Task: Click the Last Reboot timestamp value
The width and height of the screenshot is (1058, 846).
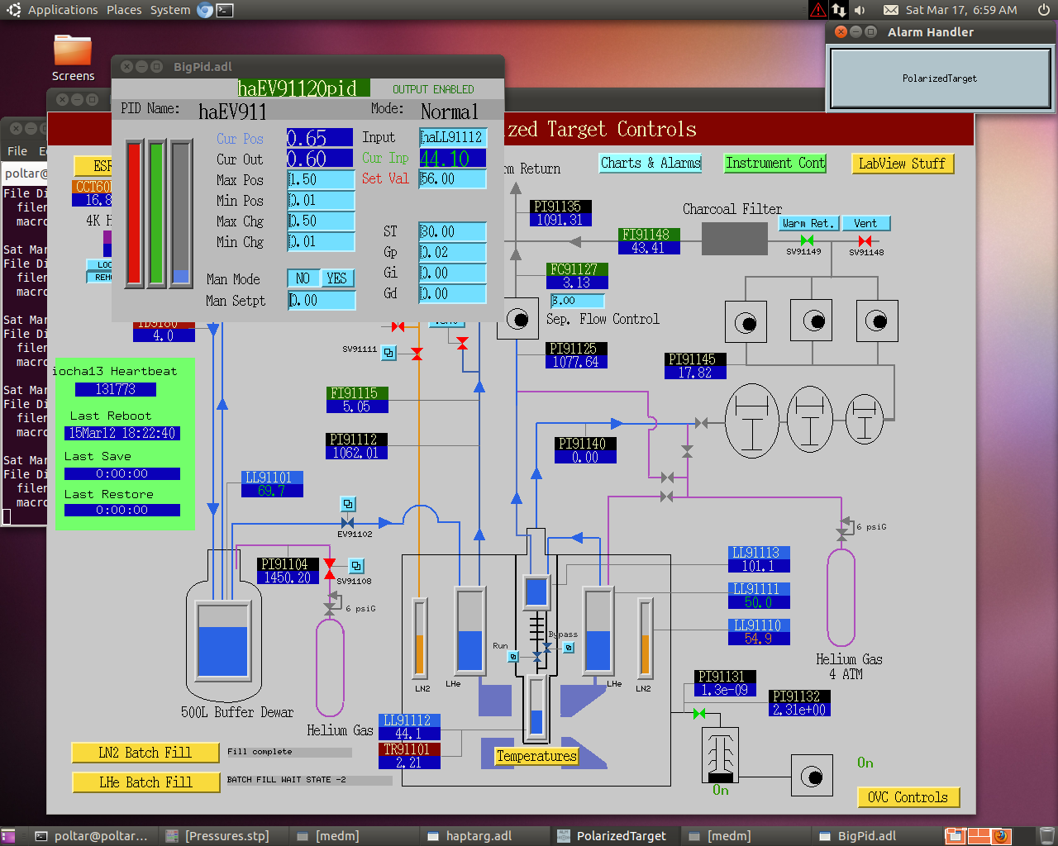Action: click(x=122, y=433)
